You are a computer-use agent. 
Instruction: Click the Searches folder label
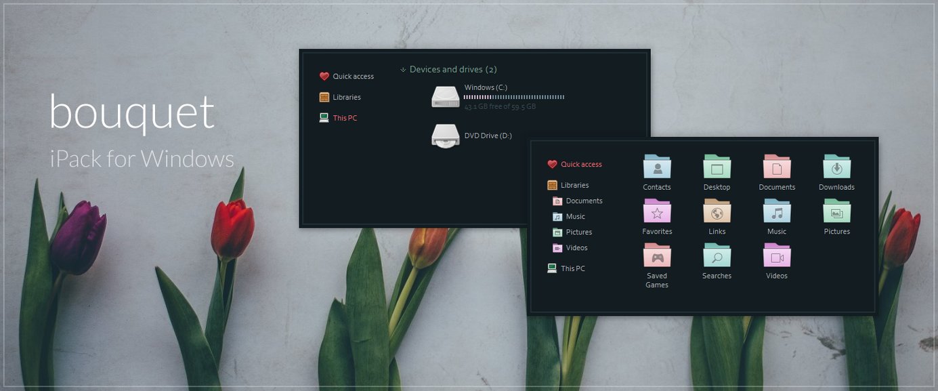tap(717, 276)
